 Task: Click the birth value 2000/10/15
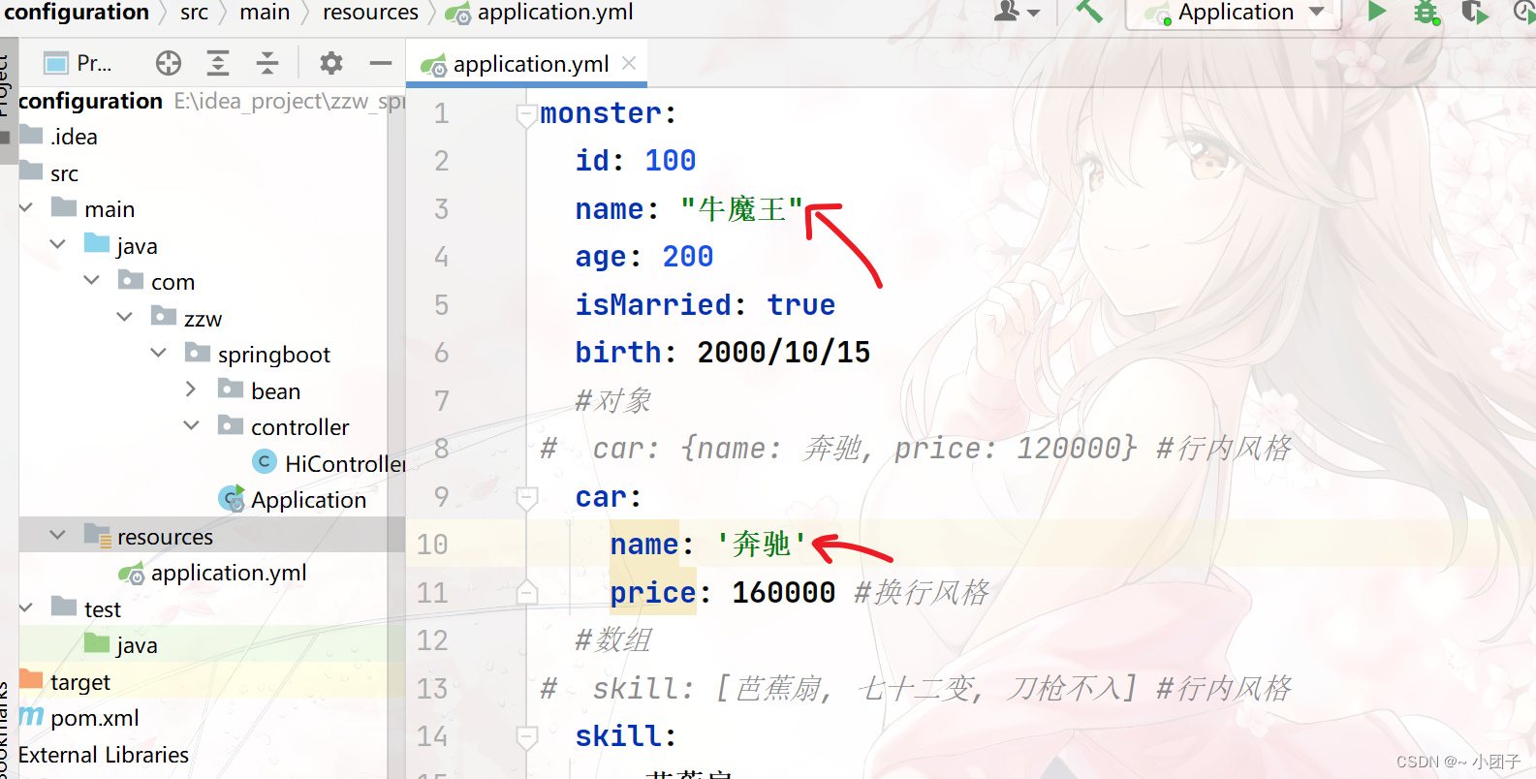click(x=783, y=352)
